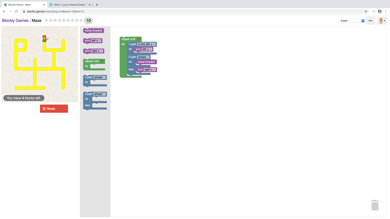Switch to the Posts Lucca's Games Design tab
Viewport: 390px width, 219px height.
click(69, 5)
